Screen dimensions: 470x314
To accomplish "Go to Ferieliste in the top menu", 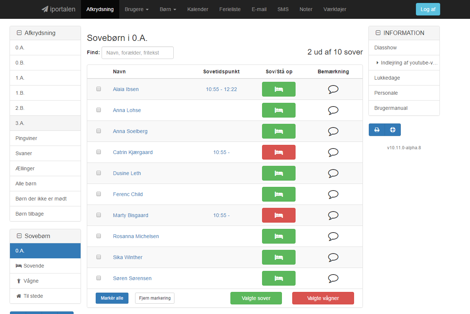I will 230,9.
